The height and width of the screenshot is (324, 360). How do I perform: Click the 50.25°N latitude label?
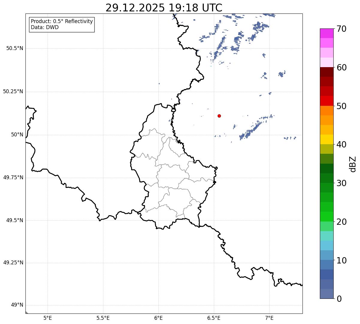pos(13,91)
